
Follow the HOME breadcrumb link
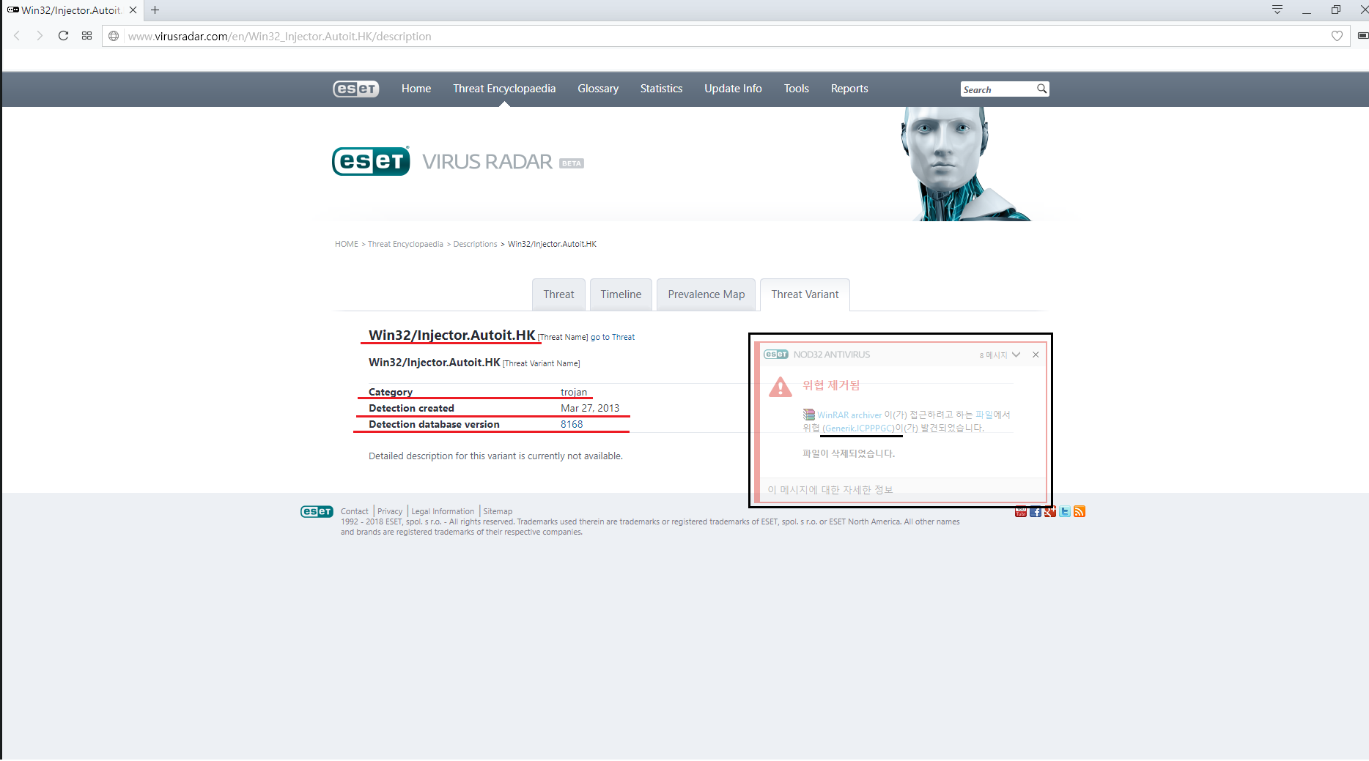coord(346,244)
